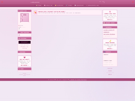The height and width of the screenshot is (101, 135).
Task: Open ririka's world blogroll link
Action: pyautogui.click(x=109, y=30)
